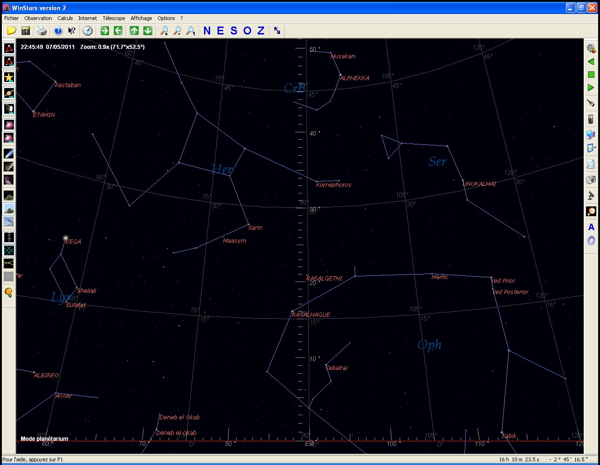This screenshot has height=465, width=600.
Task: Face north with the N button
Action: [207, 31]
